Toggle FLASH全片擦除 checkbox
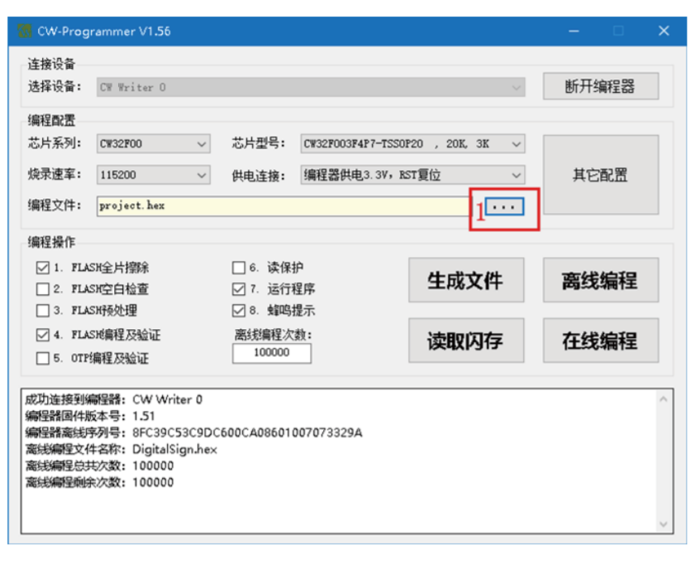Viewport: 700px width, 563px height. [x=43, y=267]
